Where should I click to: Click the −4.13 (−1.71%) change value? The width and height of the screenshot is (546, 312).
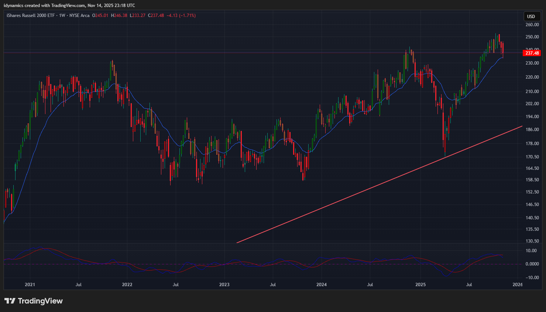[181, 16]
